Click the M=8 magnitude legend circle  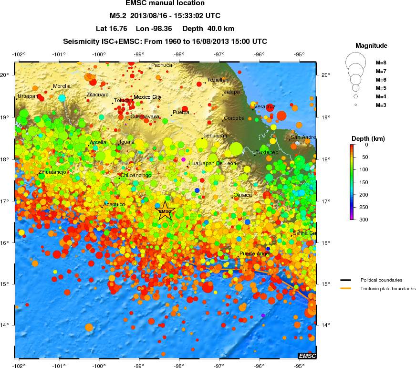click(355, 63)
